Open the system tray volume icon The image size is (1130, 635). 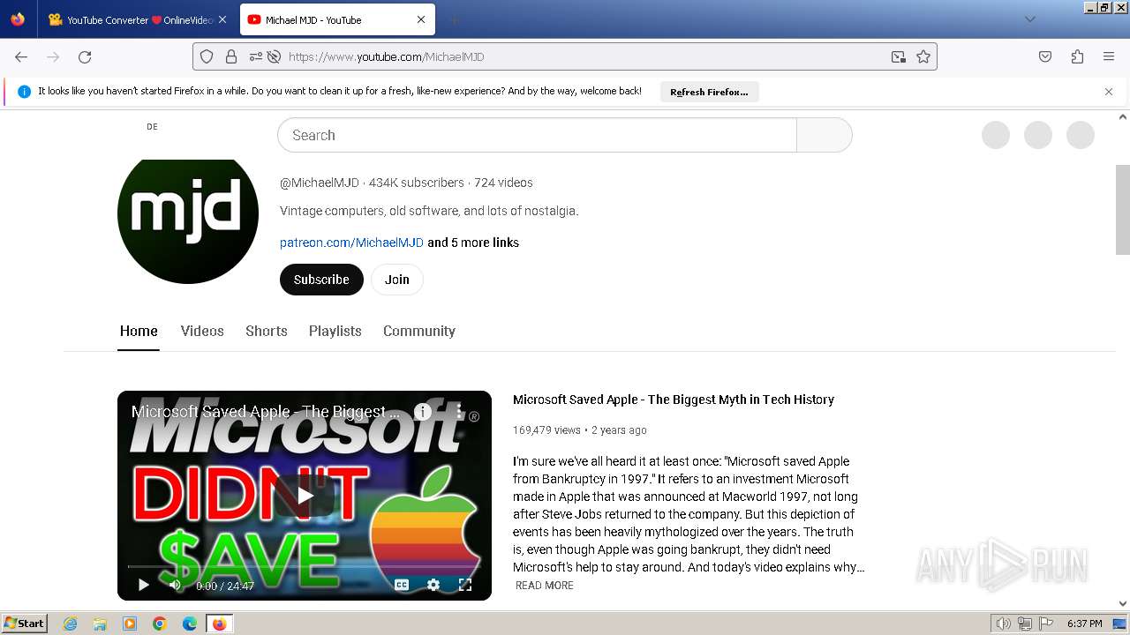click(x=1004, y=624)
